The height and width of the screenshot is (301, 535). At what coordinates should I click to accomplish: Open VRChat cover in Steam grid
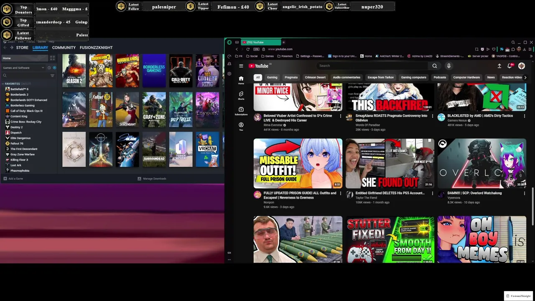point(207,149)
